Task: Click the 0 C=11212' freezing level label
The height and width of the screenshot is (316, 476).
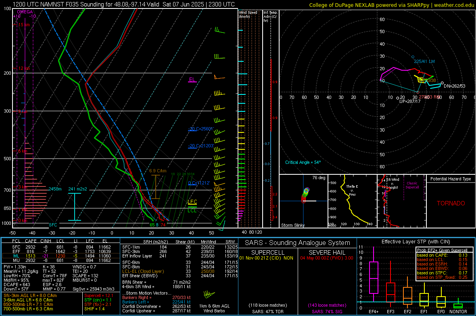Action: coord(199,183)
